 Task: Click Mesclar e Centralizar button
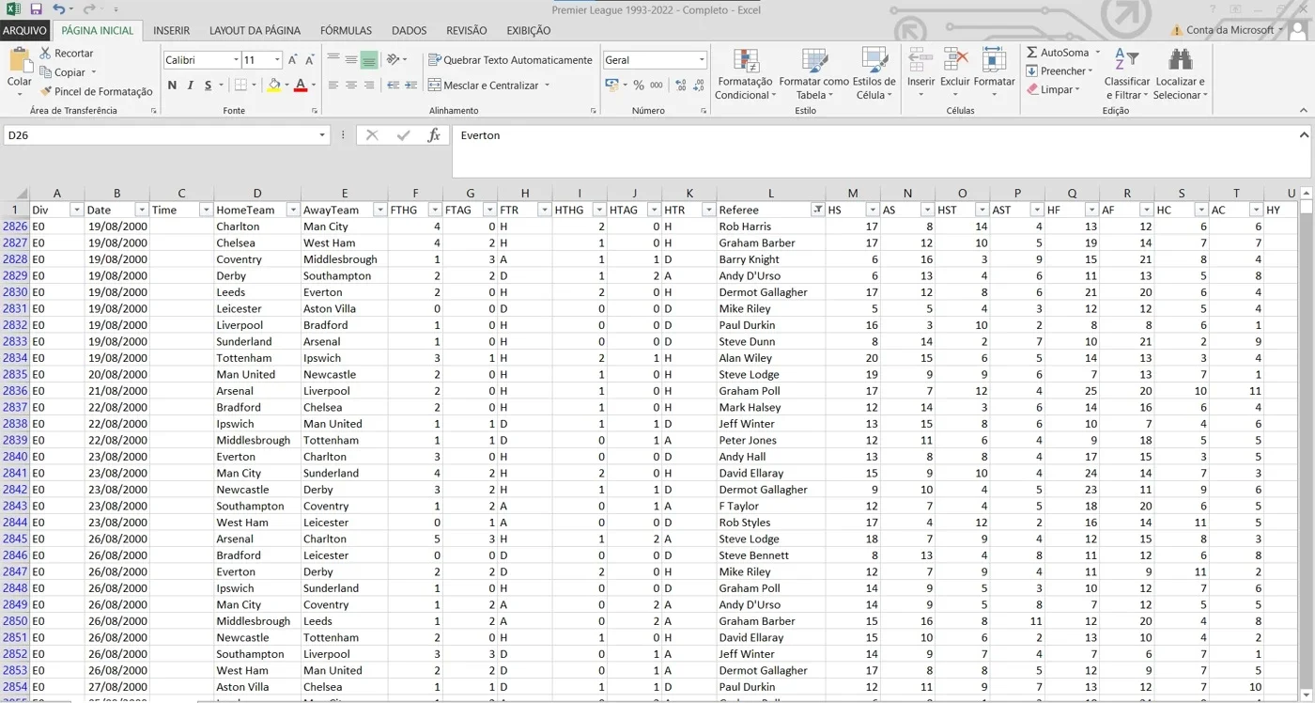[483, 85]
